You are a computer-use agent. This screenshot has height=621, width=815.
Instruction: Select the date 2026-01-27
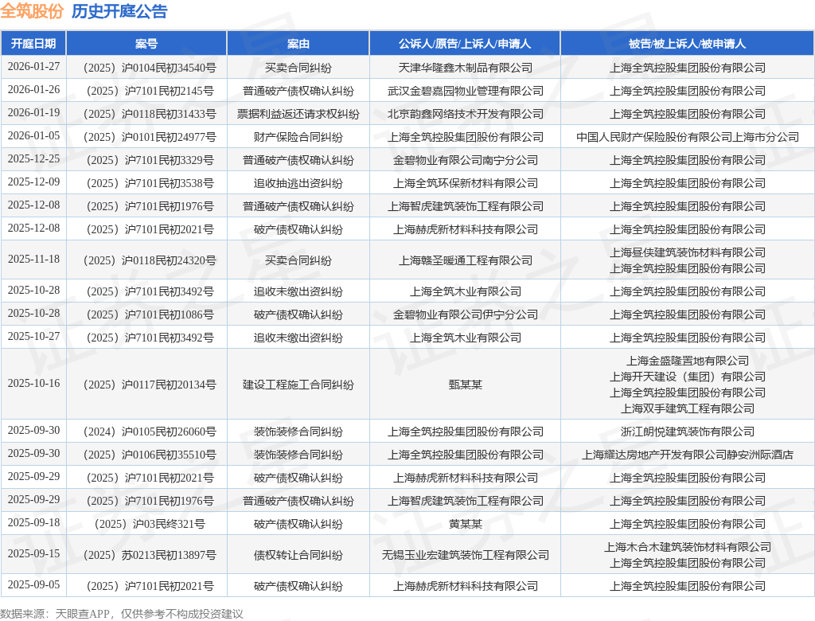click(x=33, y=67)
